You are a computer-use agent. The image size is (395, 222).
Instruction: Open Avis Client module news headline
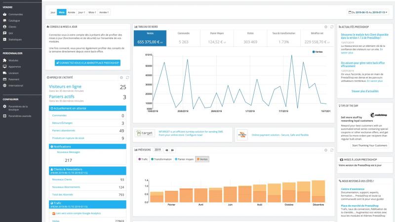(x=364, y=36)
